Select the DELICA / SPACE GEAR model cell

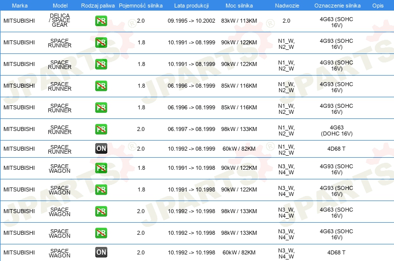pos(60,20)
